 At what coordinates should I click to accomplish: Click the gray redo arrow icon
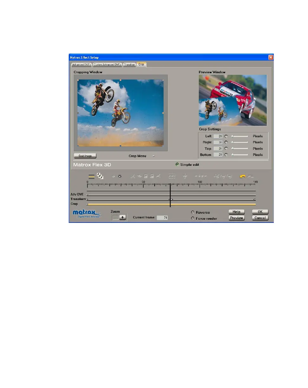pos(251,176)
